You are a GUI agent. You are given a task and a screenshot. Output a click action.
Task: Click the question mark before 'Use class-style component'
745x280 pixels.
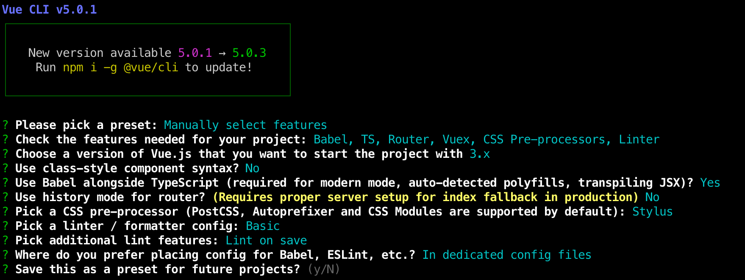click(6, 168)
